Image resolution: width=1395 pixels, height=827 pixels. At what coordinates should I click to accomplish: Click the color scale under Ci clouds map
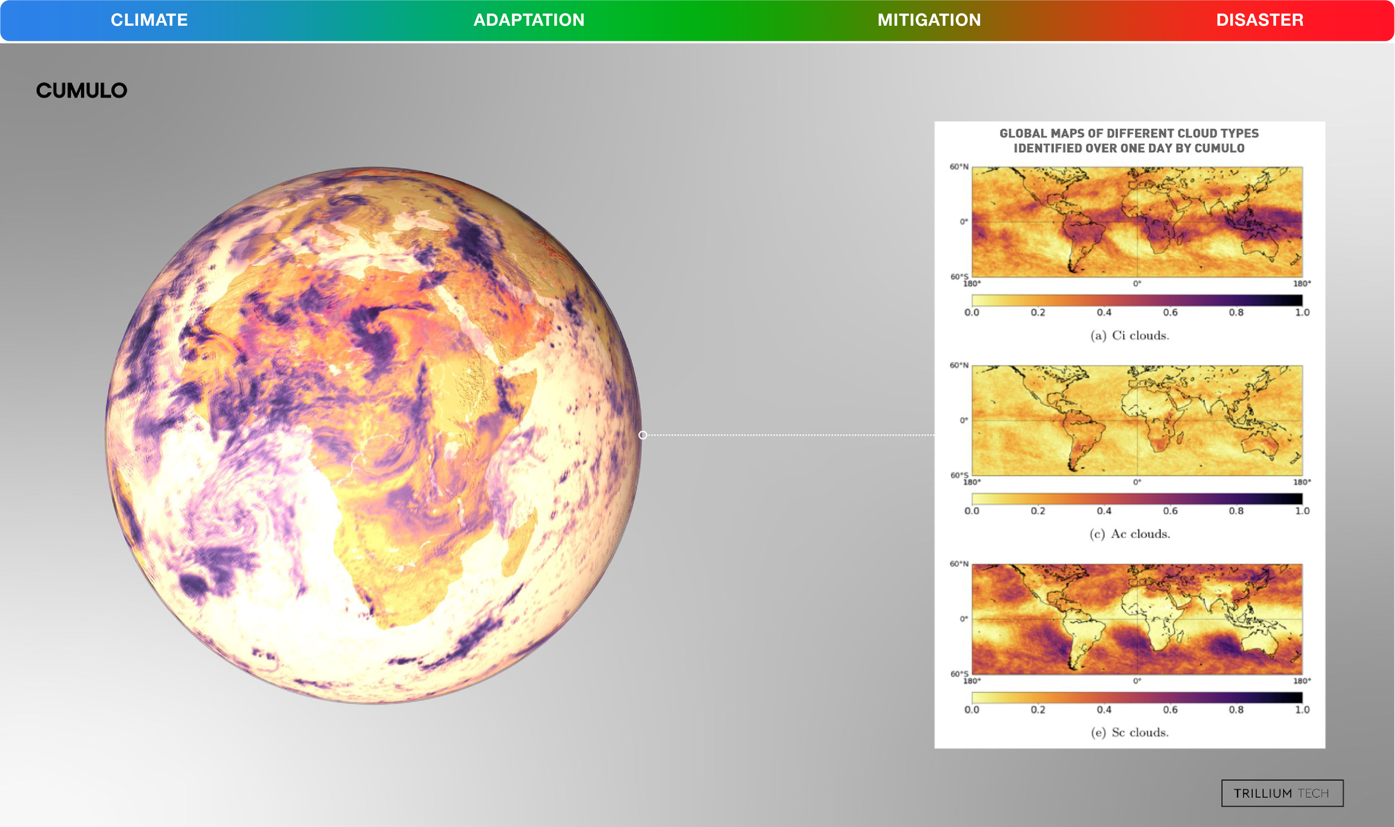[x=1137, y=300]
